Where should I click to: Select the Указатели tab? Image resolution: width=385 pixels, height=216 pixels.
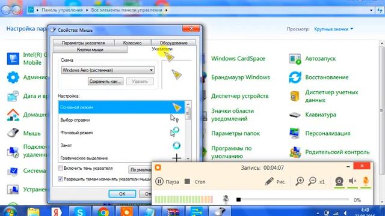coord(162,49)
